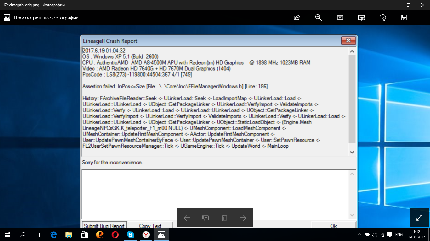The height and width of the screenshot is (241, 430).
Task: Open the three-dots more options menu
Action: point(422,18)
